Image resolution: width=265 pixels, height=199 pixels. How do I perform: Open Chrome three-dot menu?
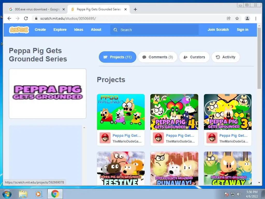click(256, 18)
